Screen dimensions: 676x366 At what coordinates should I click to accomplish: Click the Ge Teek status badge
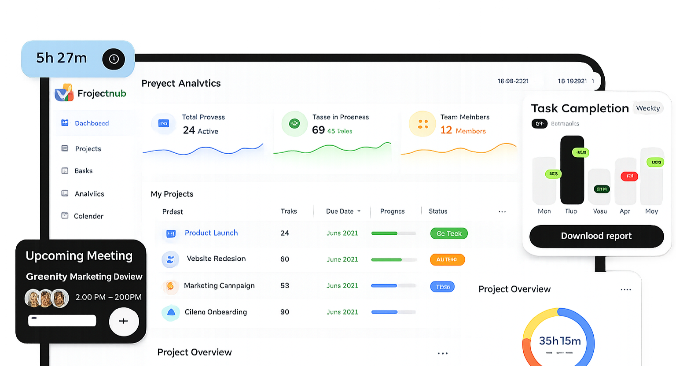(449, 233)
